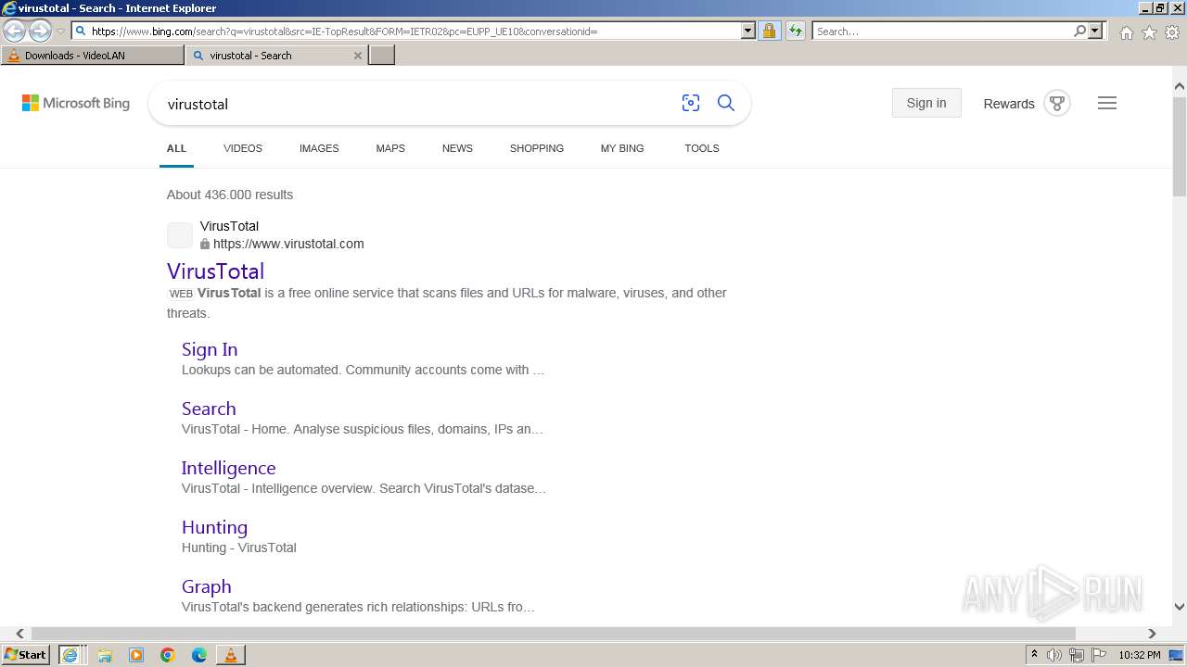Click the horizontal scrollbar right arrow
The image size is (1187, 667).
tap(1152, 634)
